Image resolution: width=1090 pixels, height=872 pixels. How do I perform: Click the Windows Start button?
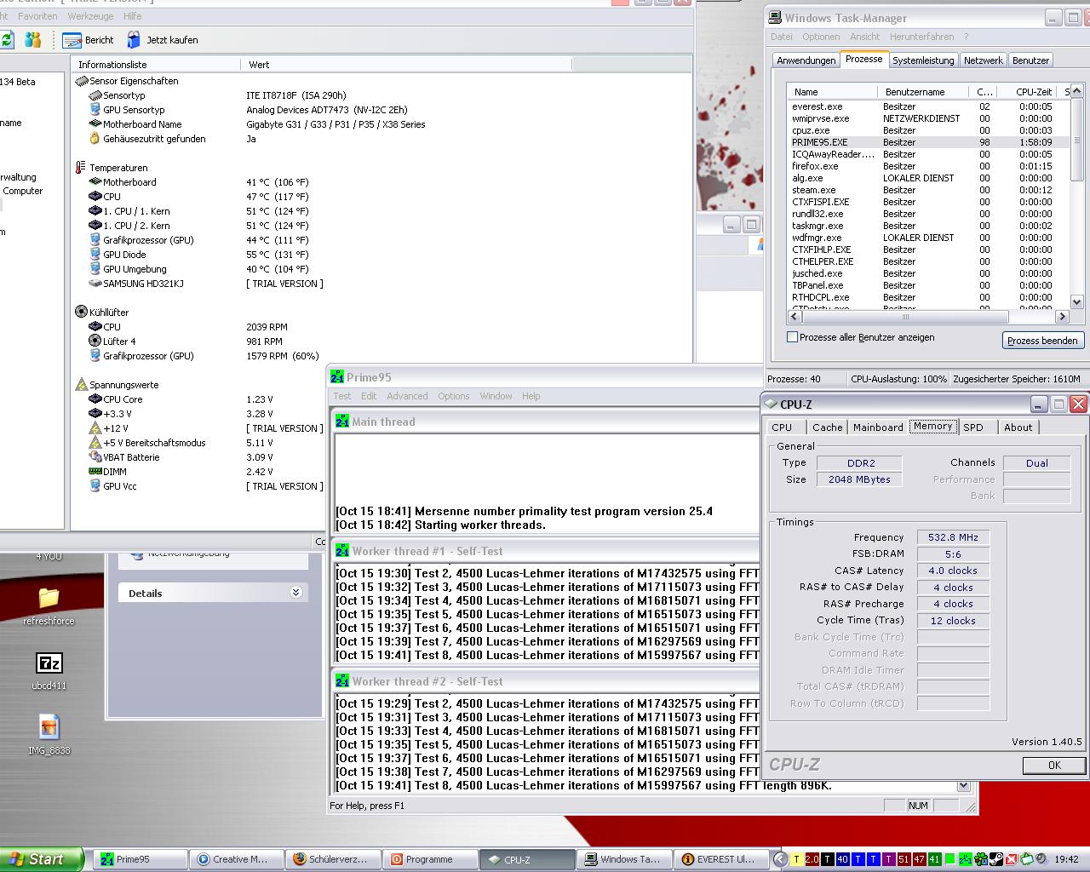[x=42, y=859]
